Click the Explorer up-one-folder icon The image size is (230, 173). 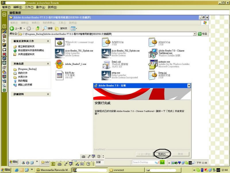(38, 28)
